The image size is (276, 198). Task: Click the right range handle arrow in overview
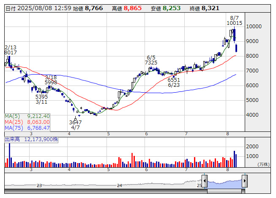(x=245, y=182)
